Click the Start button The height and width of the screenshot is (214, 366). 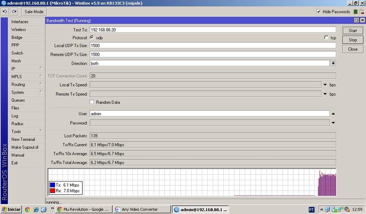[353, 31]
